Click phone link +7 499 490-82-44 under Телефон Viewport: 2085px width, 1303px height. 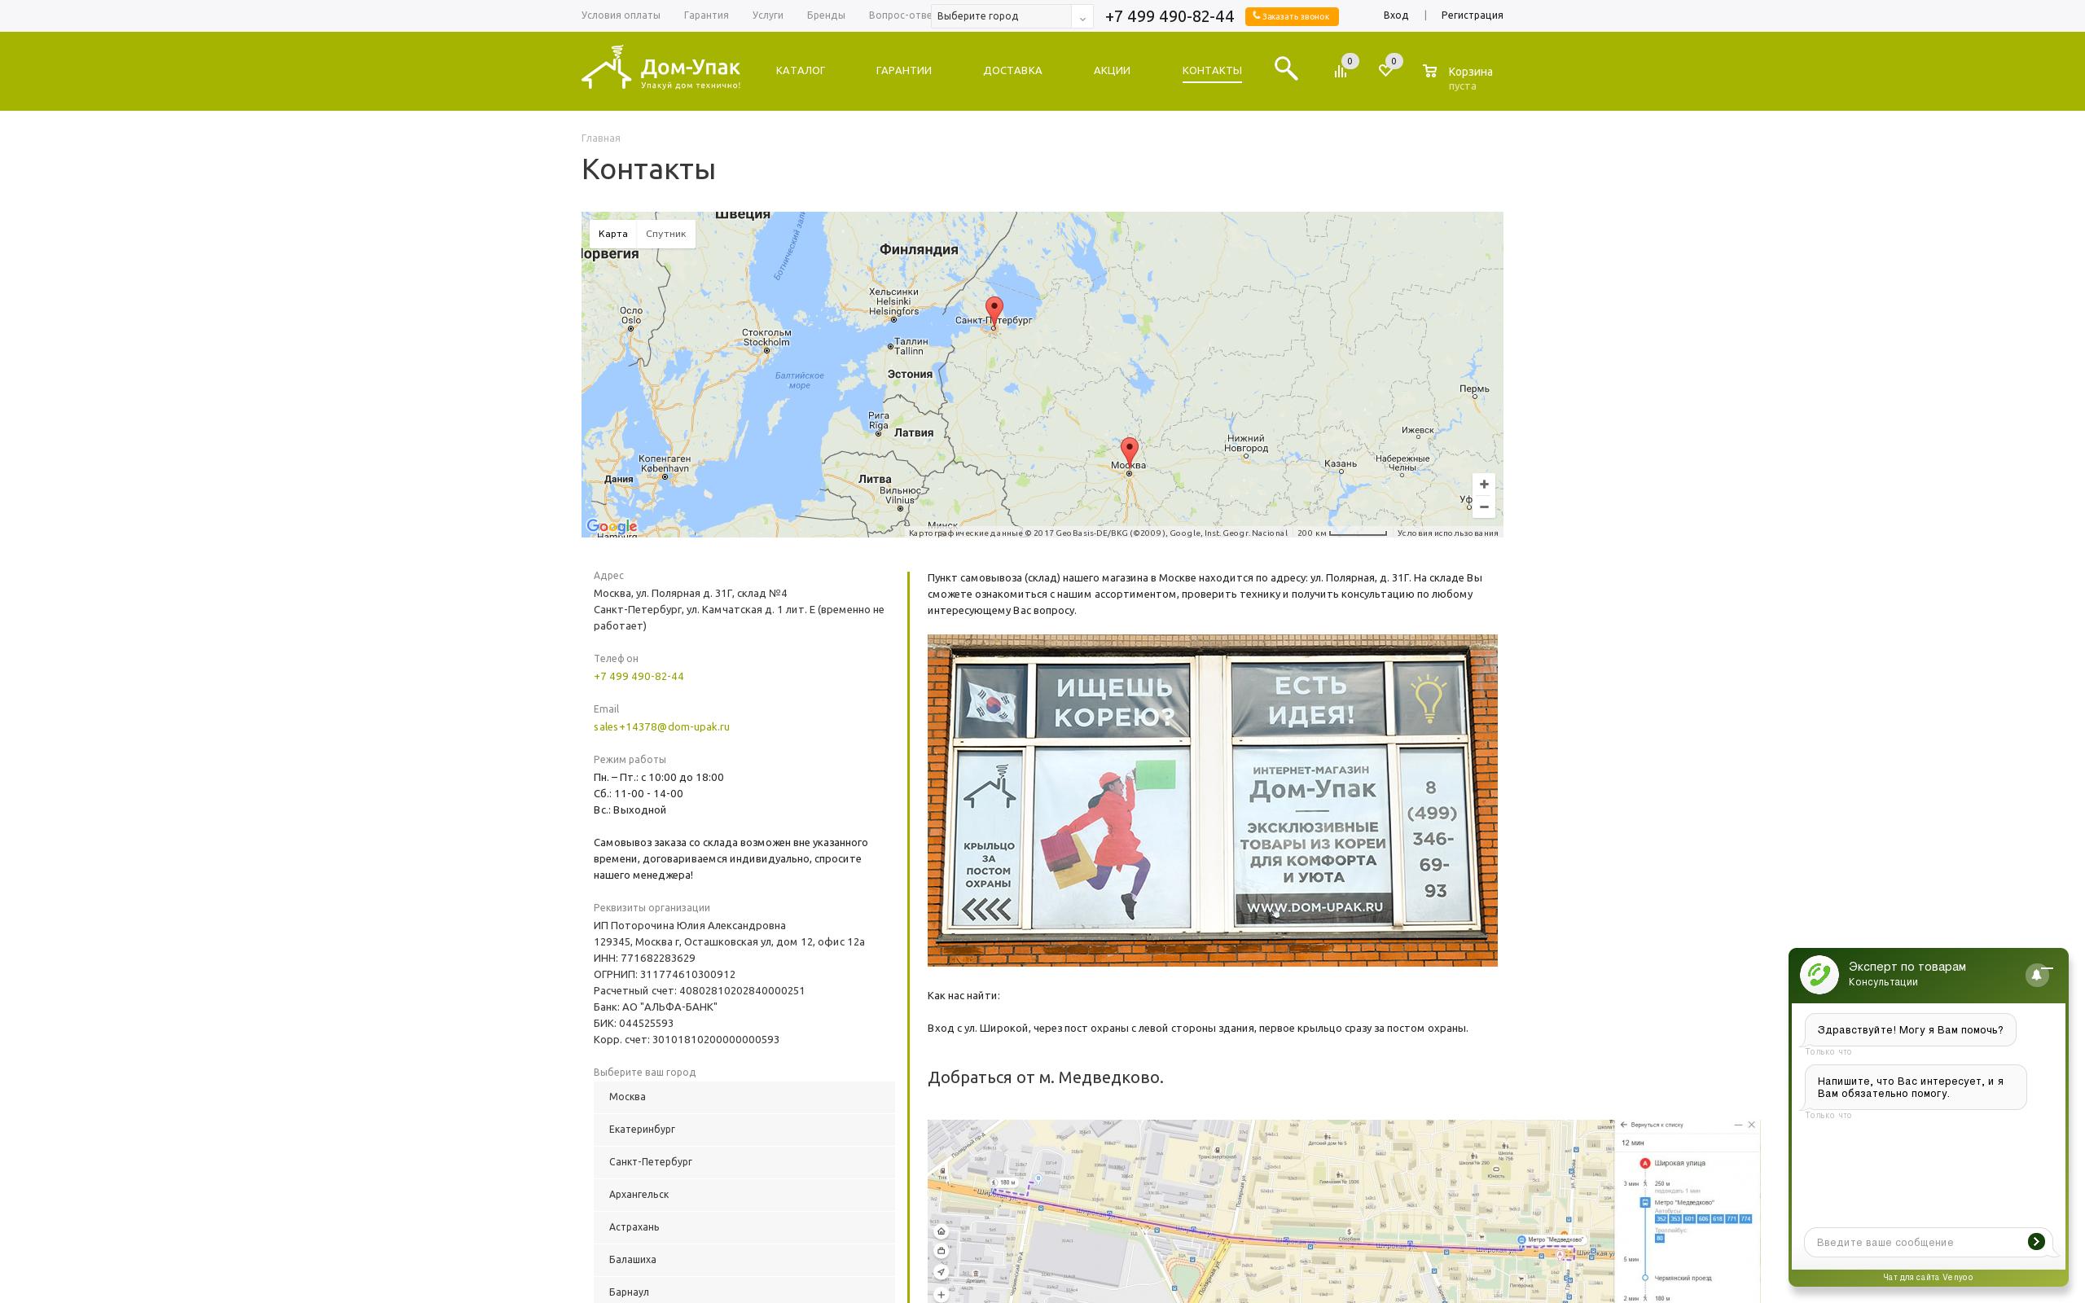point(639,677)
